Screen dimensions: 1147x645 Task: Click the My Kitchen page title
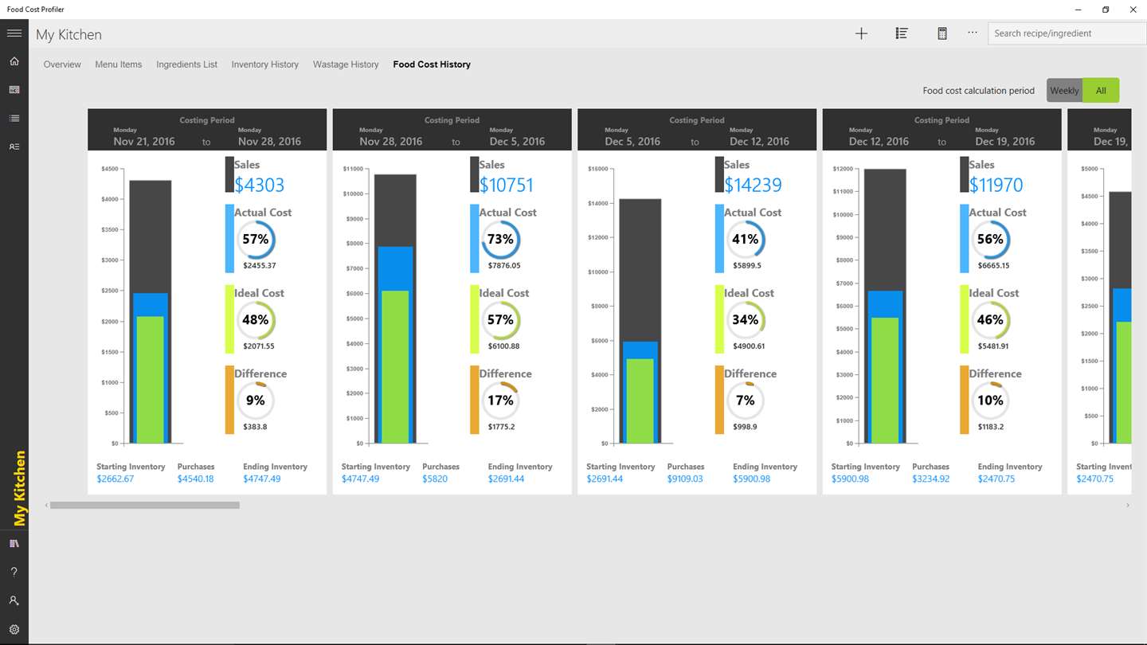[x=69, y=35]
